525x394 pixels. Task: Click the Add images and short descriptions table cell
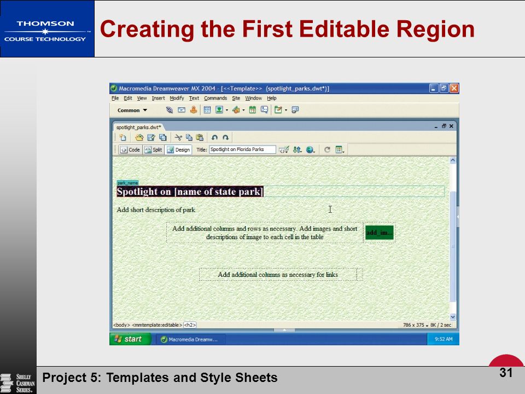(x=265, y=233)
